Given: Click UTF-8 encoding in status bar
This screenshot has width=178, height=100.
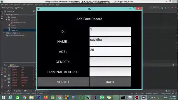Looking at the screenshot, I should (x=142, y=94).
